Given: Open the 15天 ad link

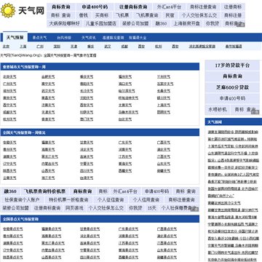Looking at the screenshot, I should (152, 208).
